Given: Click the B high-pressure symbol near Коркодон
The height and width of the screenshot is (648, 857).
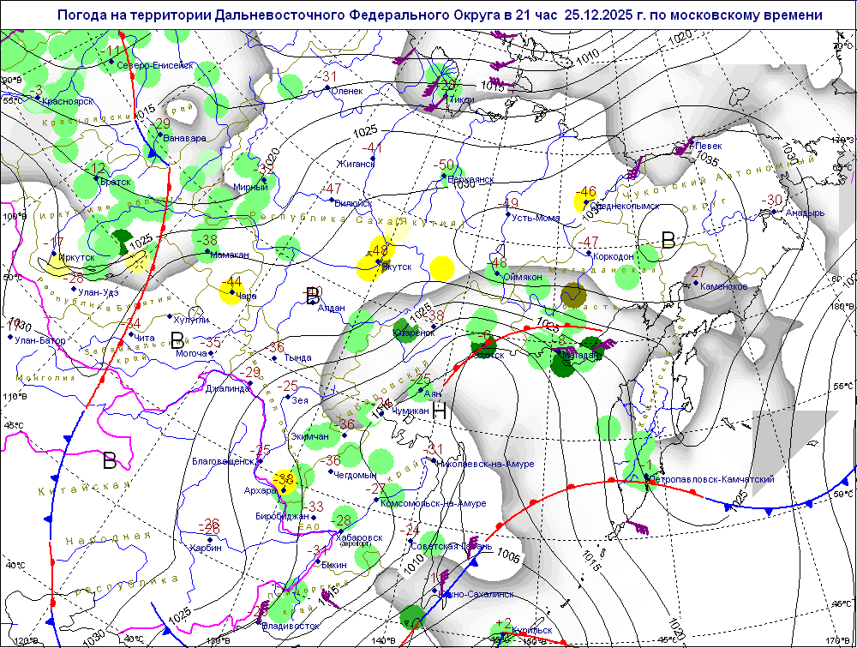Looking at the screenshot, I should tap(668, 241).
